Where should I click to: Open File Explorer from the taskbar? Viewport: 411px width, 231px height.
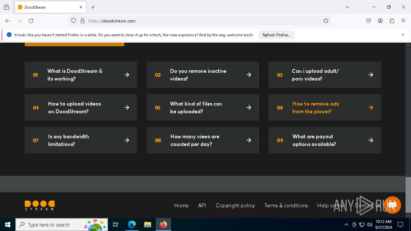tap(147, 225)
